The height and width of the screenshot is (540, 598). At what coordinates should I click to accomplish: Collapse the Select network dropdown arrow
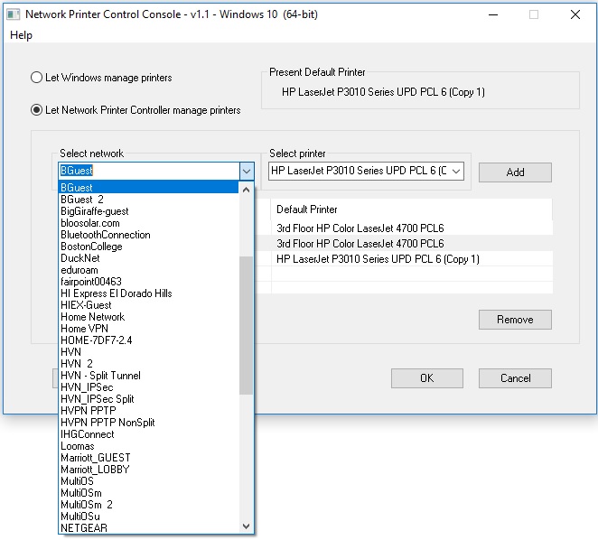247,171
